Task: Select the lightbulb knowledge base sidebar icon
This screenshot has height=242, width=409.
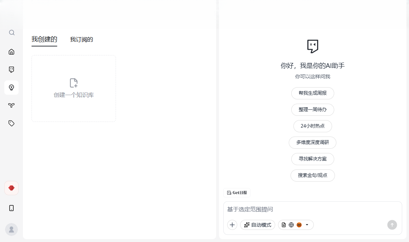Action: [11, 88]
